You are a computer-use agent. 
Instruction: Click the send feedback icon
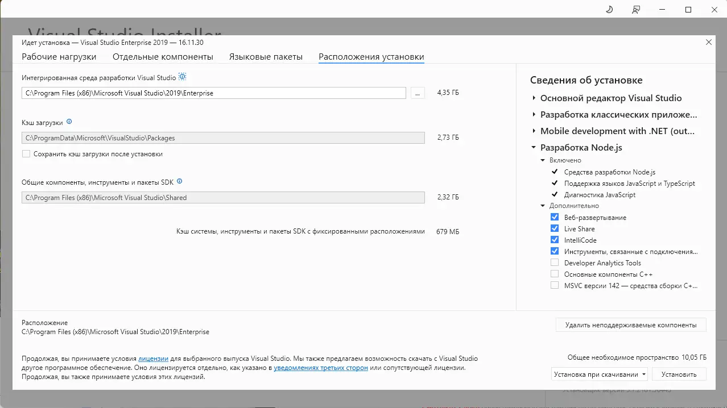636,10
